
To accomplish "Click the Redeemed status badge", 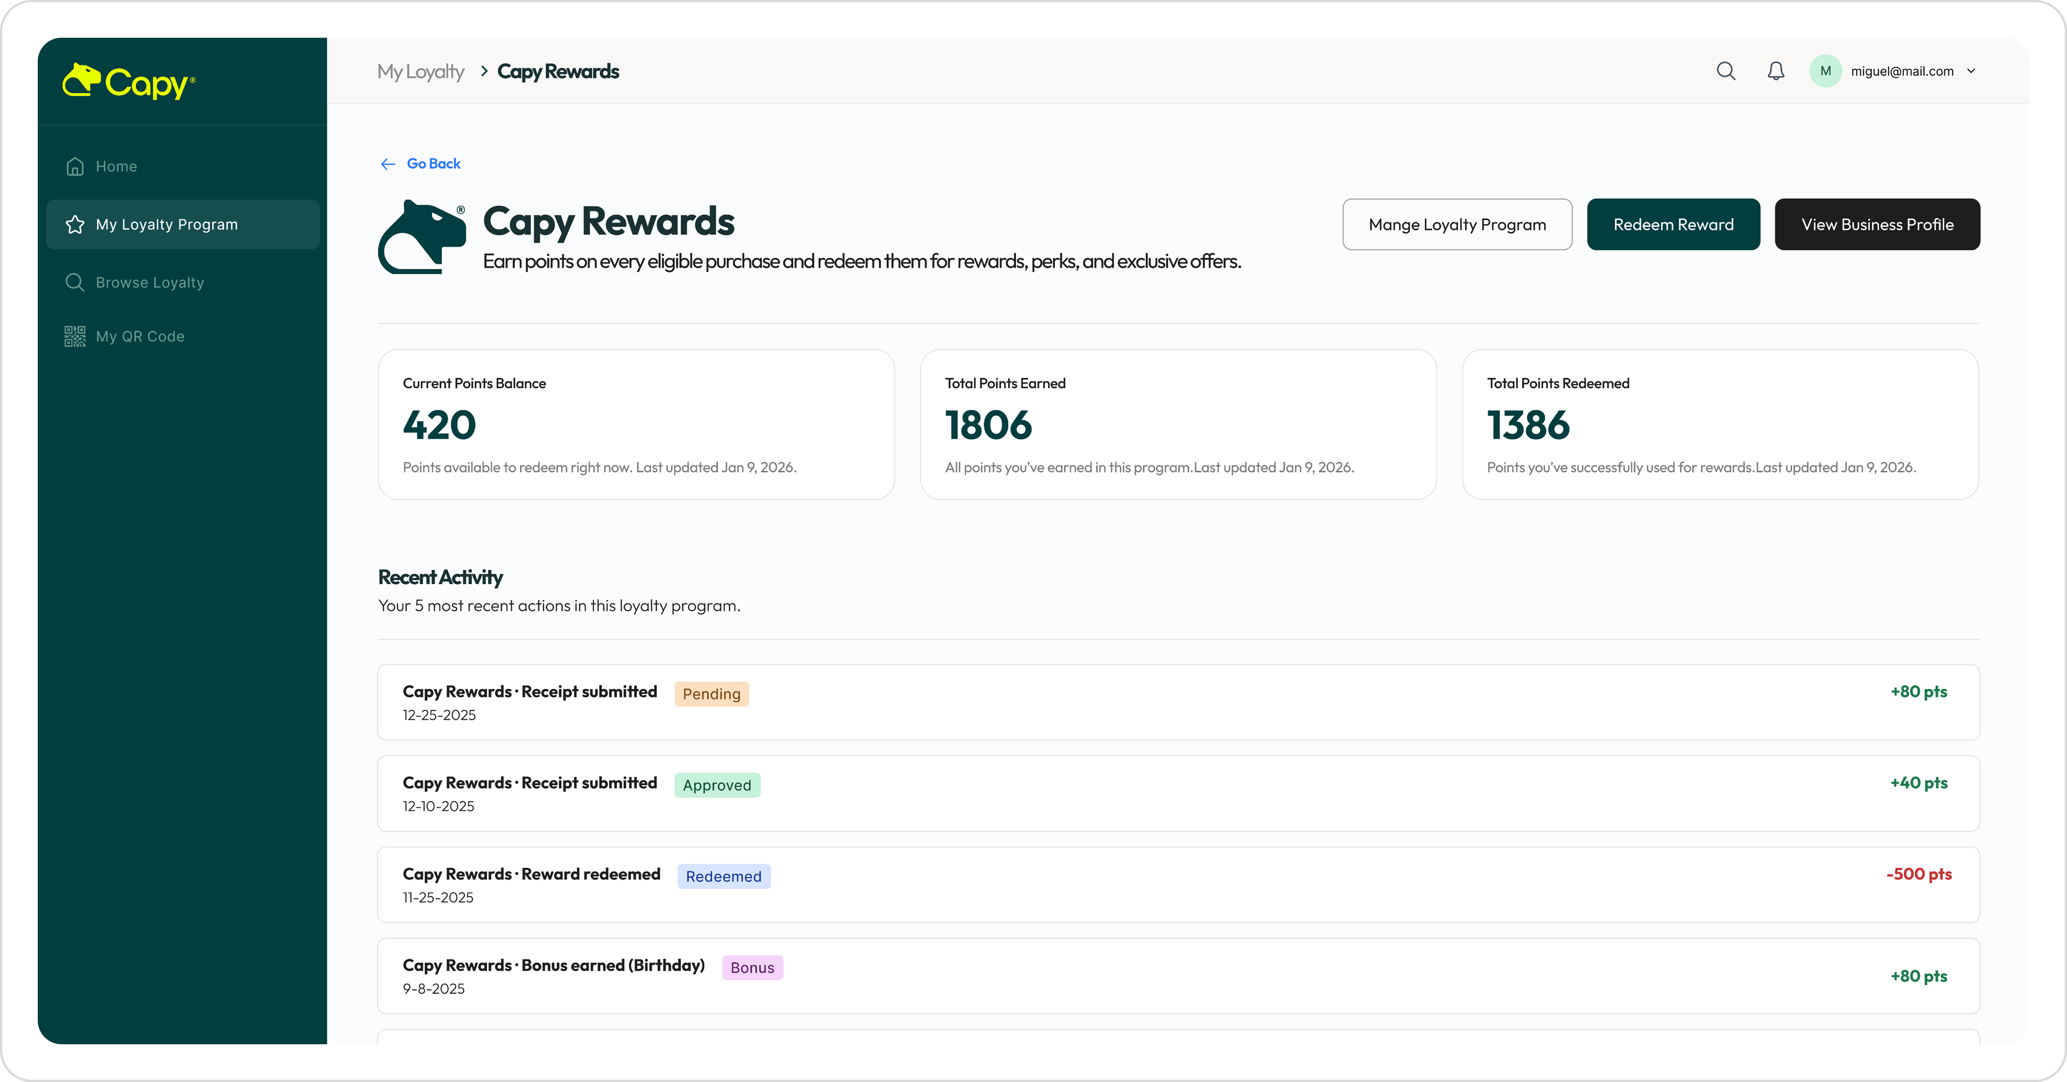I will pyautogui.click(x=723, y=877).
